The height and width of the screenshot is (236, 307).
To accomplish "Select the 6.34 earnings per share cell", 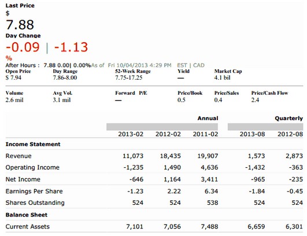I will [211, 191].
